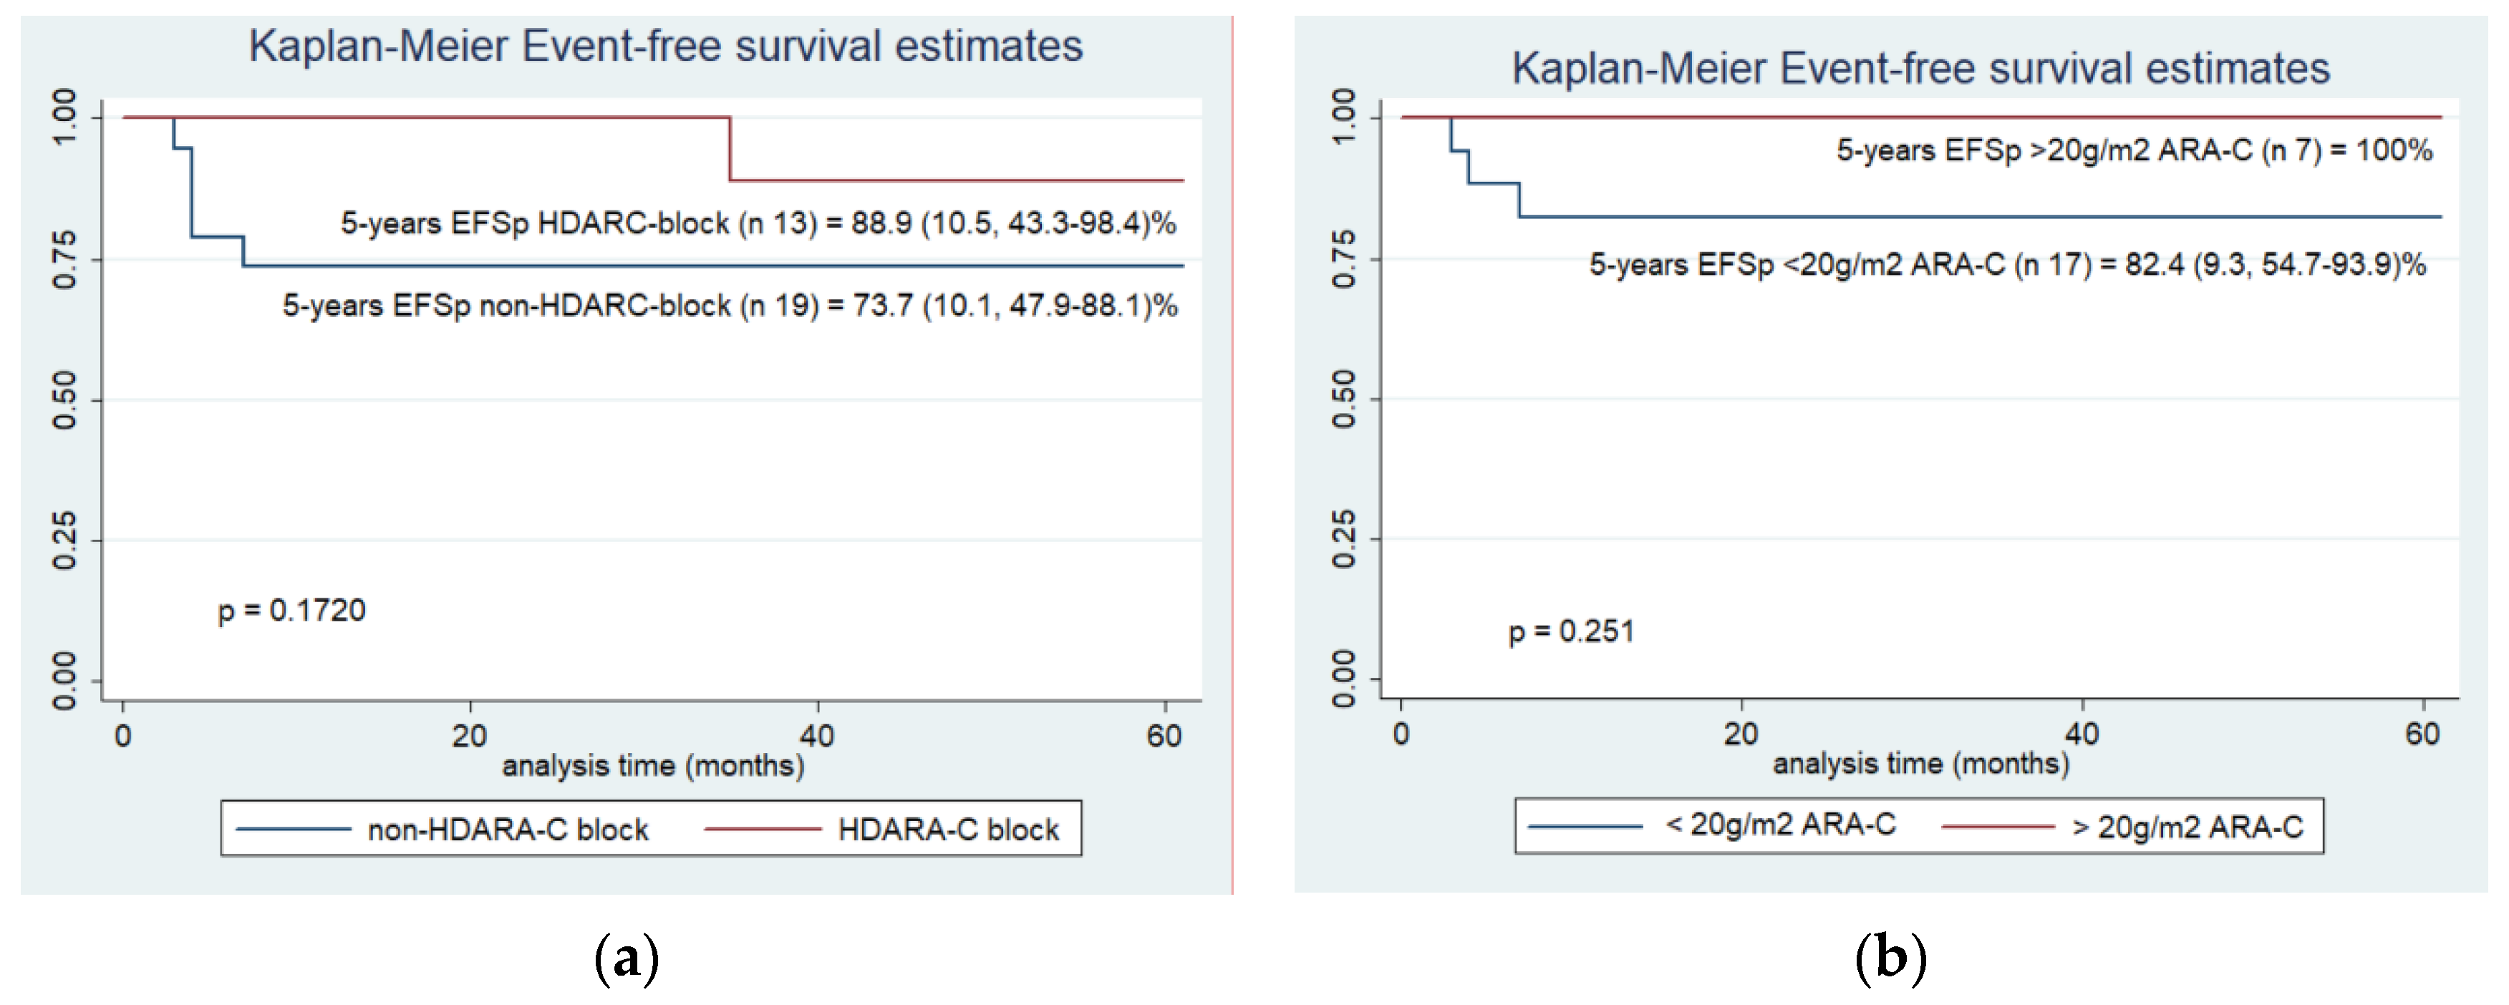Click 'analysis time (months)' label in left chart

click(652, 767)
